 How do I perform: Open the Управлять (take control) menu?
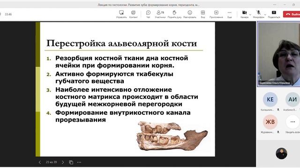[121, 14]
